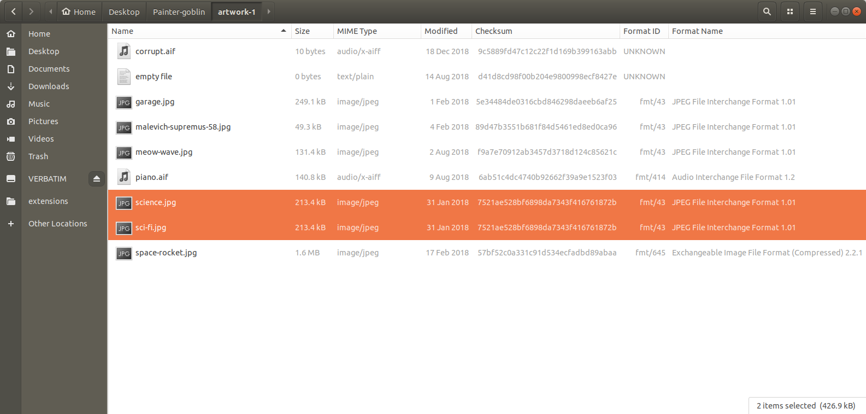Screen dimensions: 866x414
Task: Switch to grid view icon
Action: coord(790,11)
